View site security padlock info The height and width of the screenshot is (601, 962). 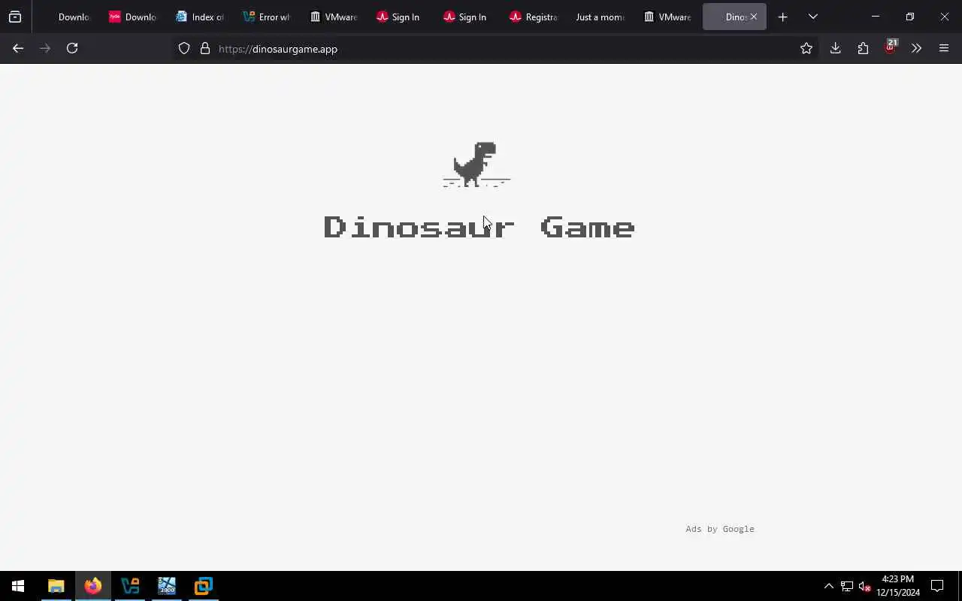pyautogui.click(x=204, y=49)
